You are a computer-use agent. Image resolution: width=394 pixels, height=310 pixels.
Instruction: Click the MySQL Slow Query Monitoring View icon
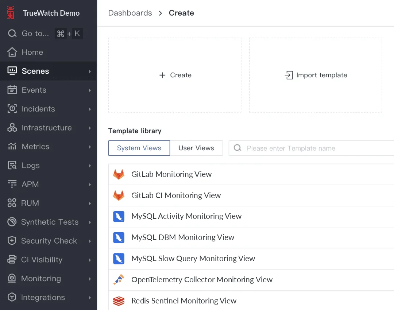coord(119,259)
